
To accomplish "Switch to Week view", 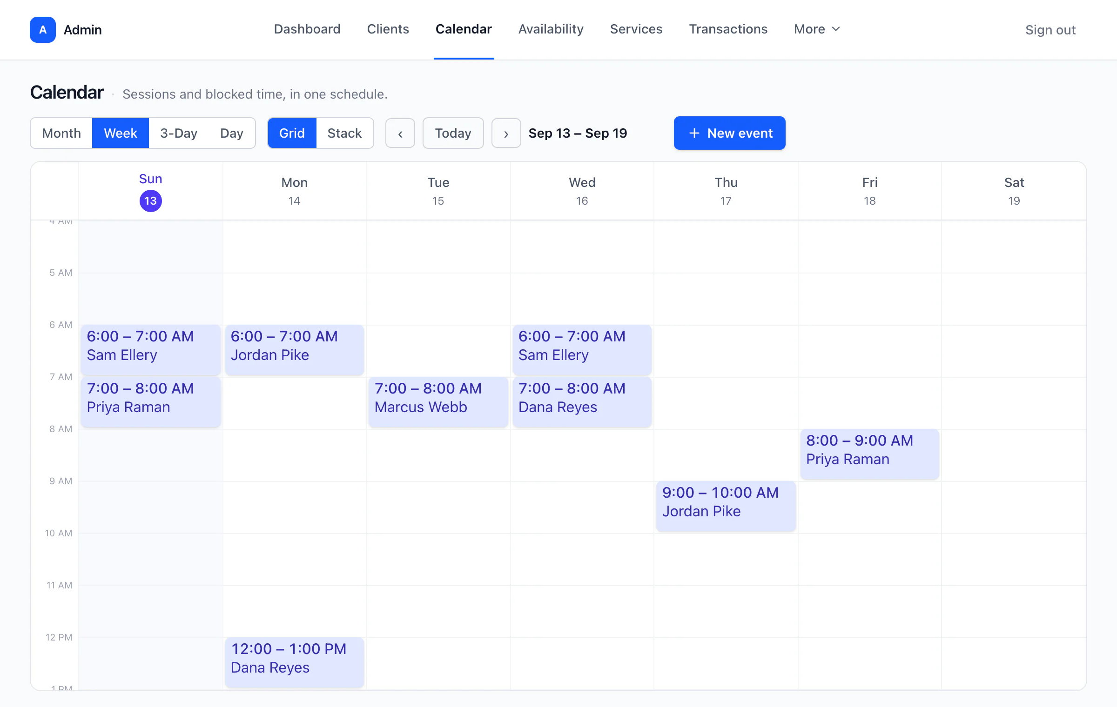I will point(121,133).
